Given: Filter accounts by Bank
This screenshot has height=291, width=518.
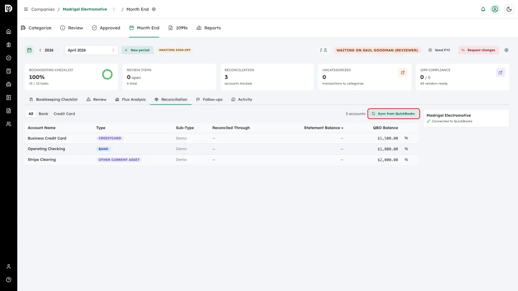Looking at the screenshot, I should (44, 114).
